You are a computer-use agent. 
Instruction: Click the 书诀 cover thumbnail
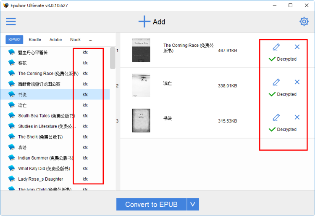141,120
